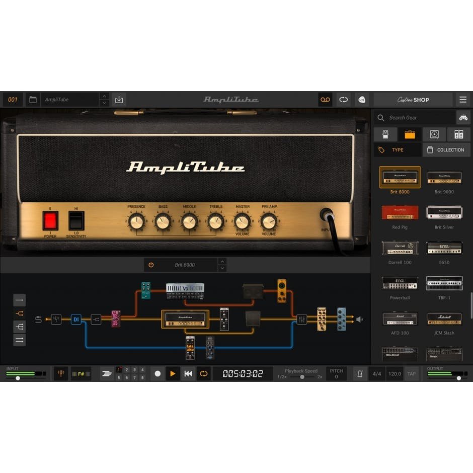This screenshot has height=473, width=473.
Task: Expand the amp list with Brit 8000 down chevron
Action: [222, 268]
